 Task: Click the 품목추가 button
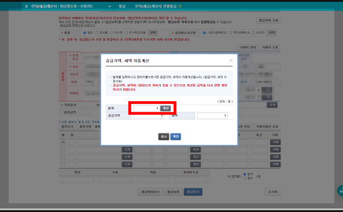click(67, 127)
